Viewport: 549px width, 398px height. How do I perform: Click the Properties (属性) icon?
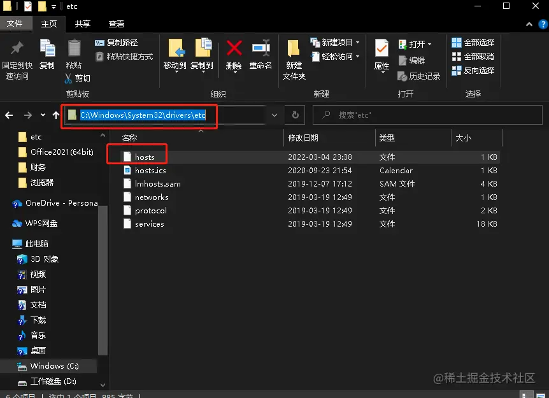tap(381, 48)
